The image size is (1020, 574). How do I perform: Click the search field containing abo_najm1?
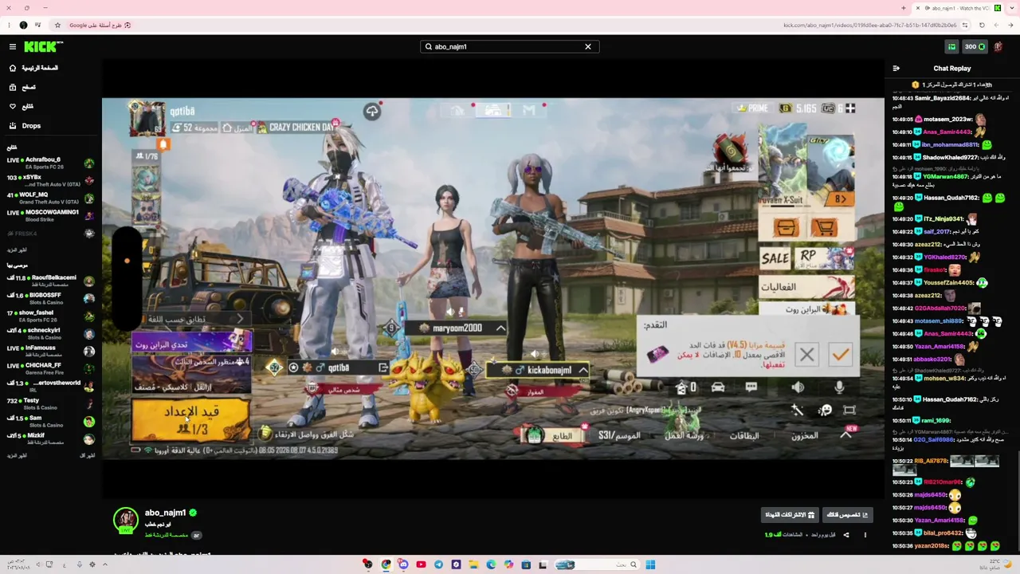tap(510, 46)
